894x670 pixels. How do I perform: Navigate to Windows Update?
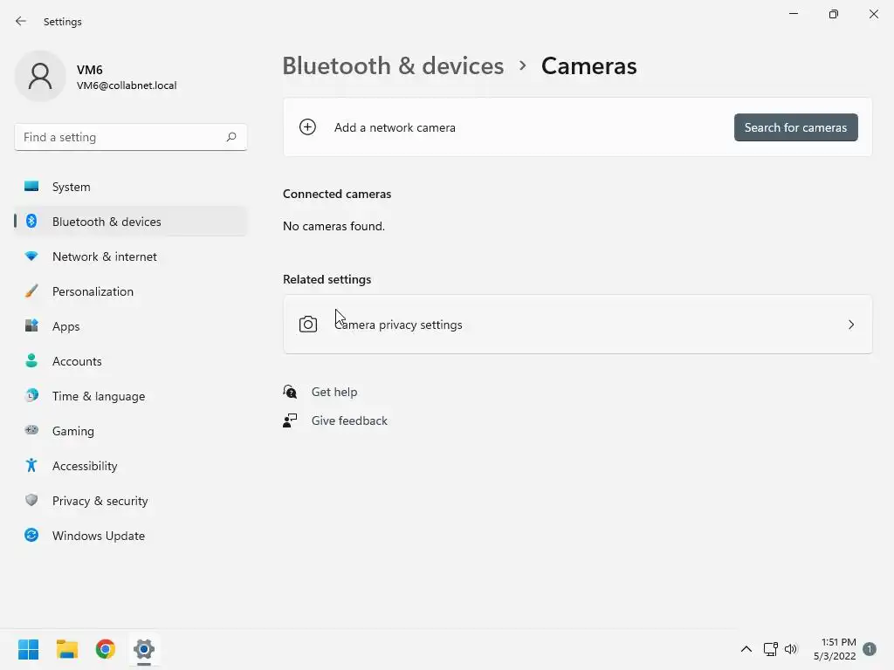pyautogui.click(x=98, y=536)
